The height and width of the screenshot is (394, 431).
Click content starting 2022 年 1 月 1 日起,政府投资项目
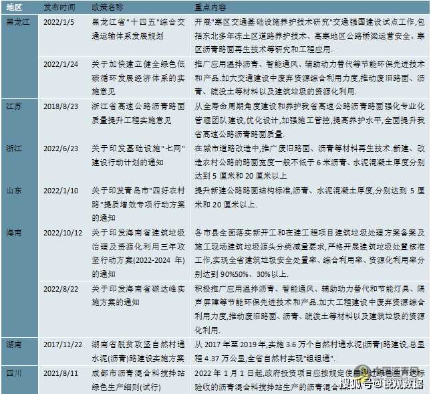pos(309,380)
